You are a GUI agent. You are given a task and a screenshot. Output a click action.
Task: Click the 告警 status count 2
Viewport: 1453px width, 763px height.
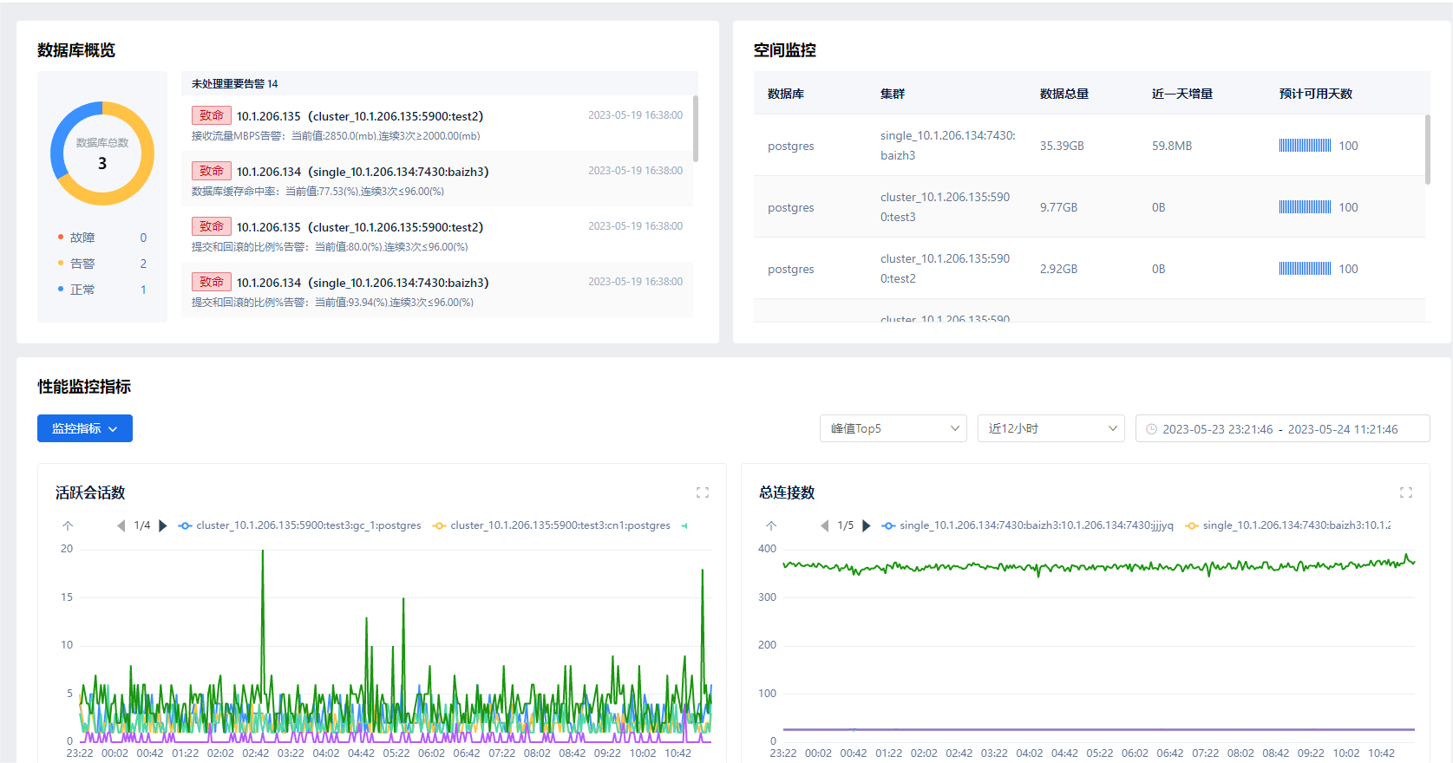(x=143, y=264)
